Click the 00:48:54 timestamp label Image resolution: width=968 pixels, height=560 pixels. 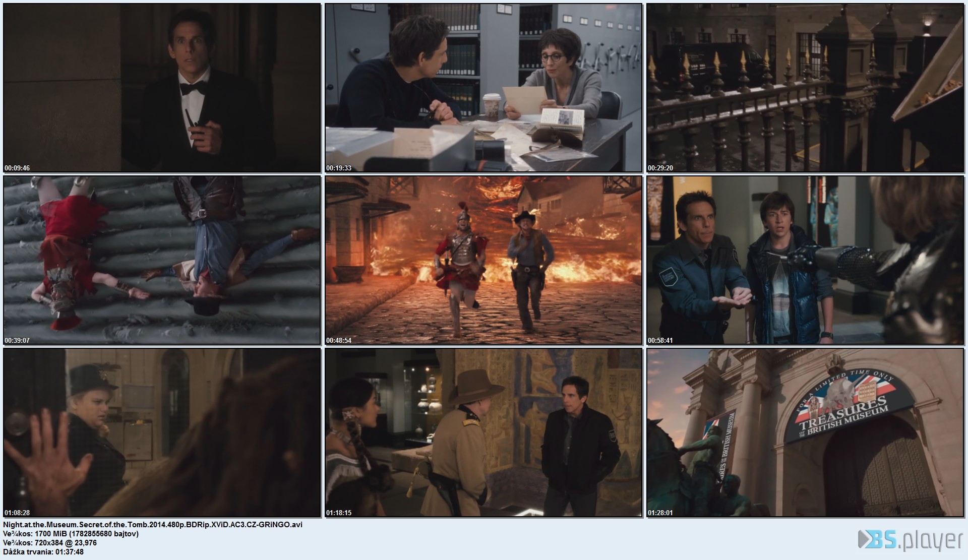click(x=339, y=340)
